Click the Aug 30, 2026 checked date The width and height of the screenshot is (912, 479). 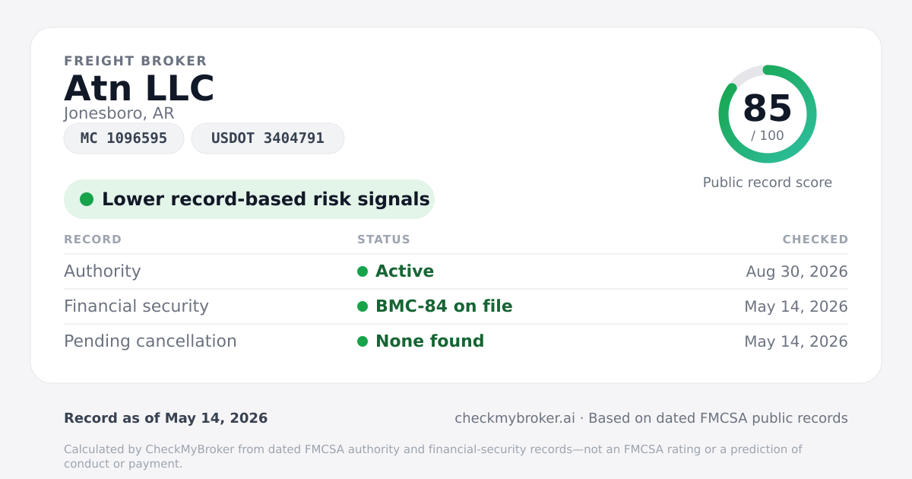(797, 271)
